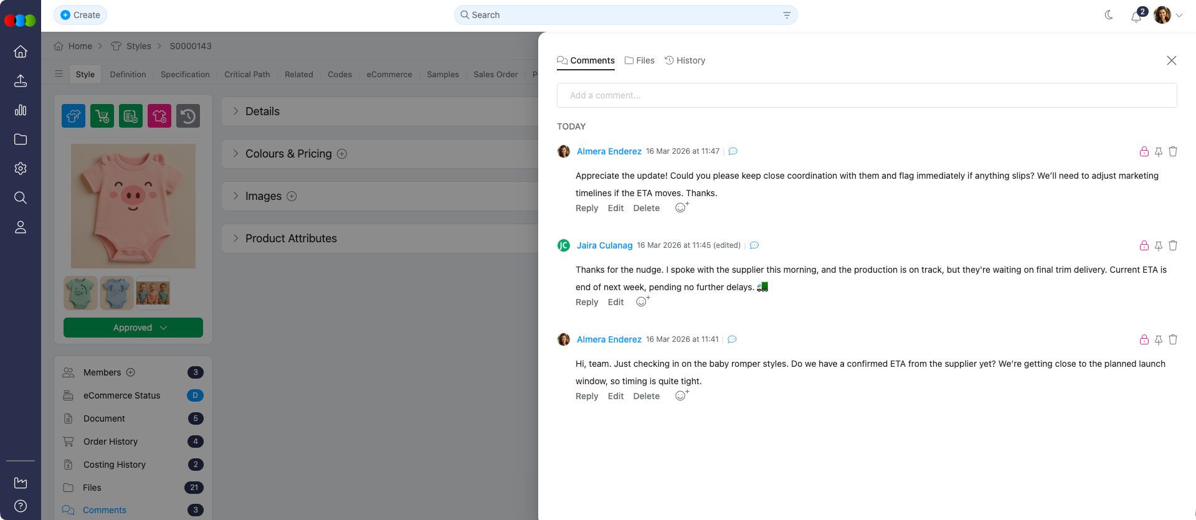Edit Almera's 11:47 comment
The image size is (1196, 520).
click(x=615, y=208)
